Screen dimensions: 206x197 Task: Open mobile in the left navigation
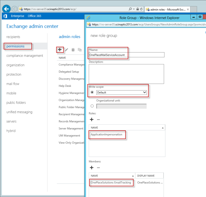tap(11, 93)
